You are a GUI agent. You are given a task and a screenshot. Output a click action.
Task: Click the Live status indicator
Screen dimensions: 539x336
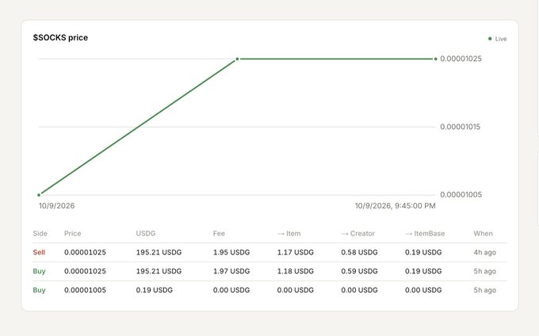pyautogui.click(x=498, y=39)
